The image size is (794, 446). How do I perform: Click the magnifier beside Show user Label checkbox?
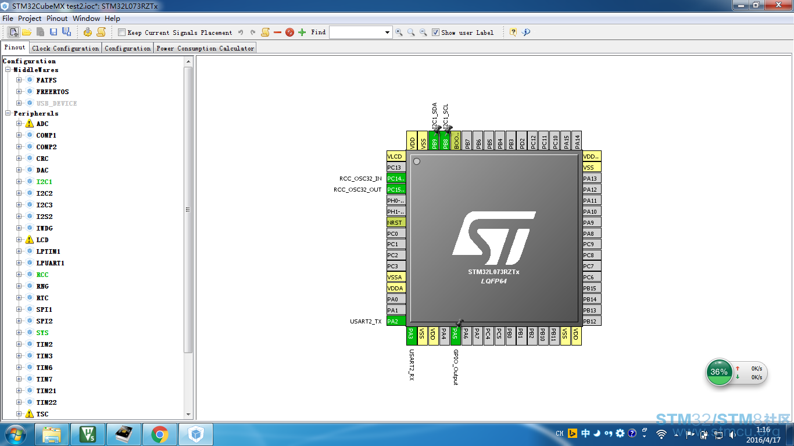tap(423, 33)
